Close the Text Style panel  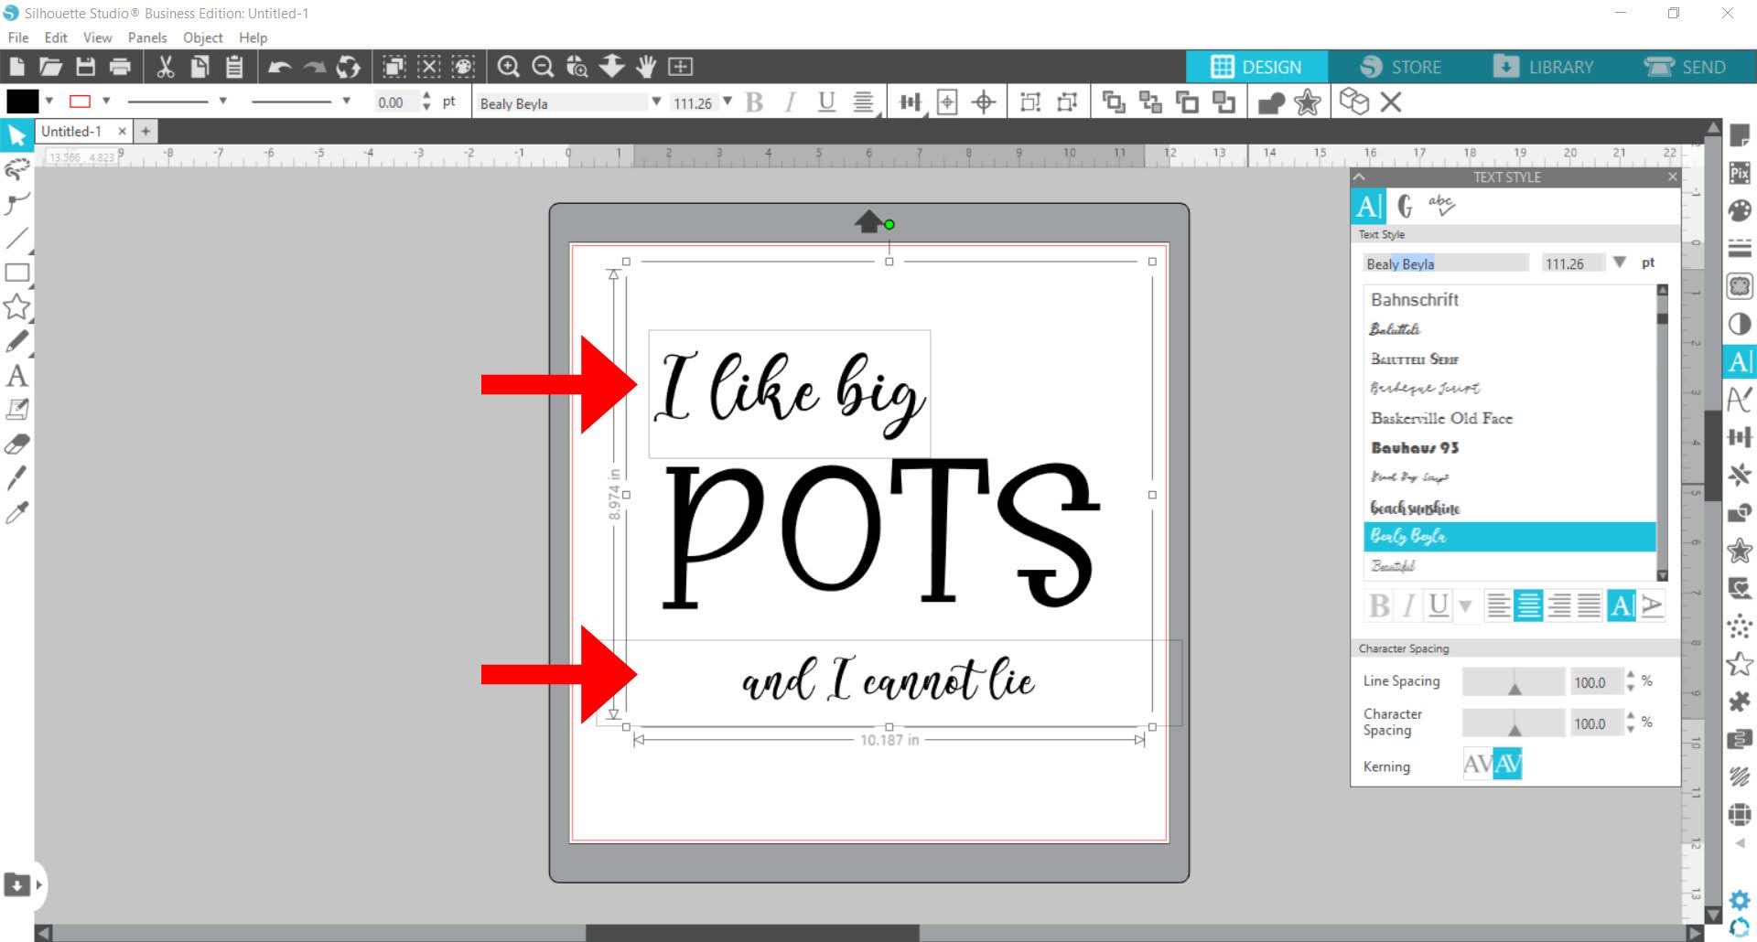coord(1673,177)
